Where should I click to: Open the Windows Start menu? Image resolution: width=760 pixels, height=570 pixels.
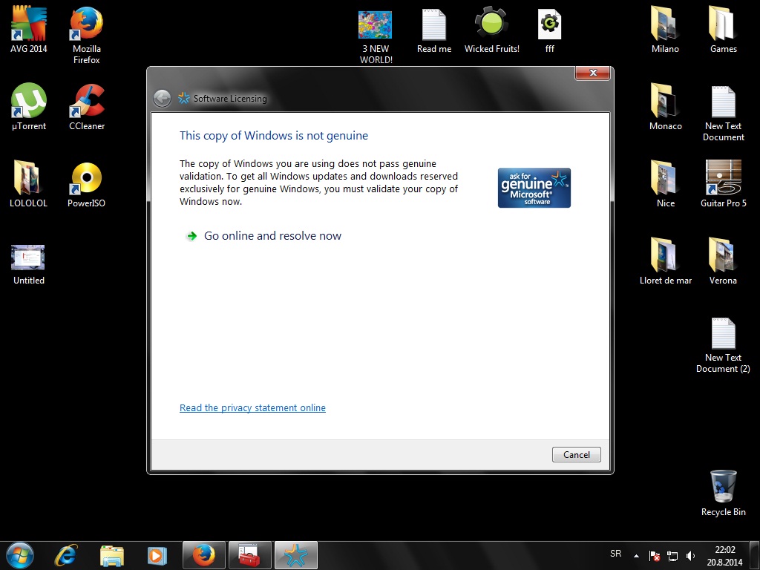pos(20,555)
